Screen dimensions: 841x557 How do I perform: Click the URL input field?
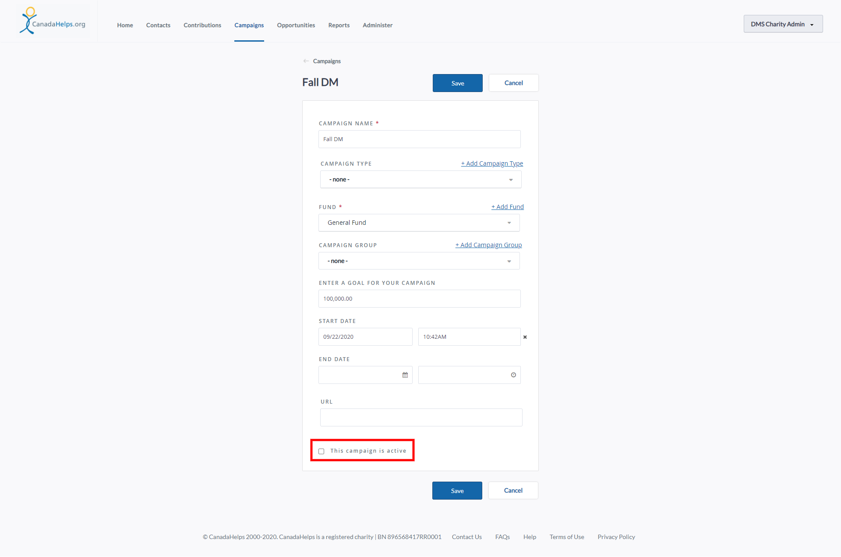pos(421,418)
